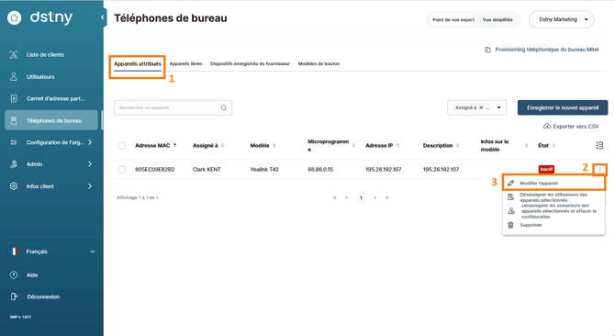
Task: Expand the Admin section chevron
Action: [90, 164]
